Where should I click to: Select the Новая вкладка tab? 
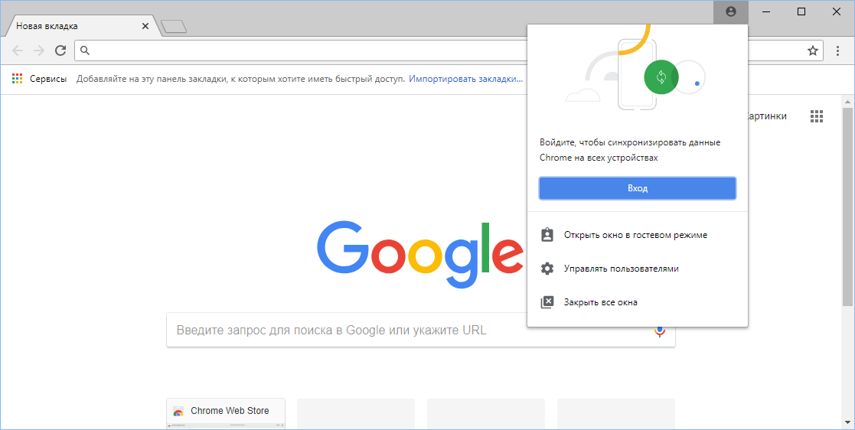coord(83,26)
